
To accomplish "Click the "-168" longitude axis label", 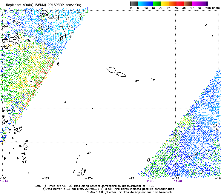I will pyautogui.click(x=176, y=178).
